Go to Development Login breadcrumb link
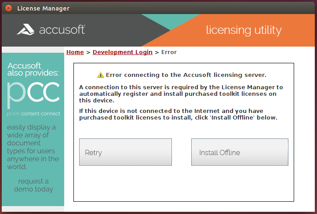The image size is (317, 214). tap(122, 52)
